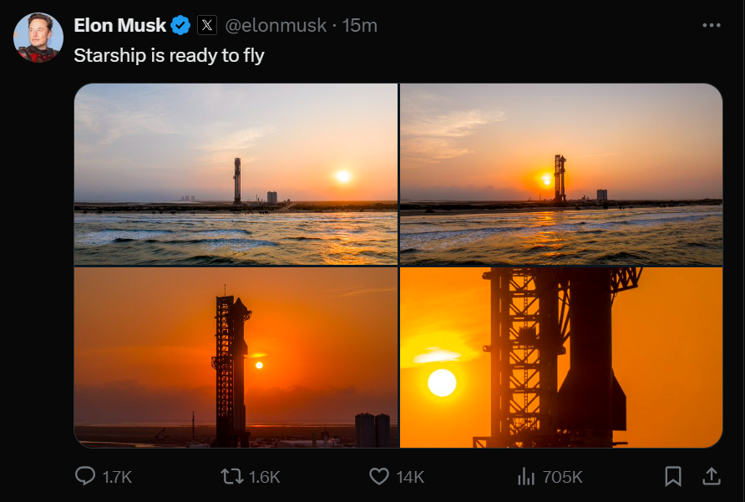This screenshot has height=502, width=745.
Task: Click the 15m post timestamp
Action: pos(360,26)
